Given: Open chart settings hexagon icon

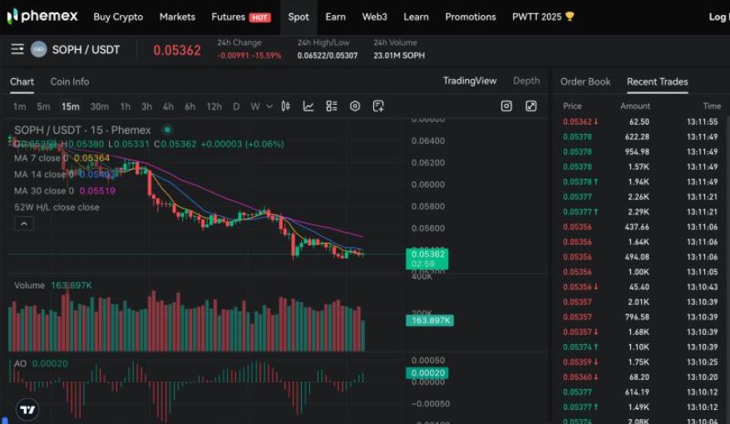Looking at the screenshot, I should (x=355, y=106).
